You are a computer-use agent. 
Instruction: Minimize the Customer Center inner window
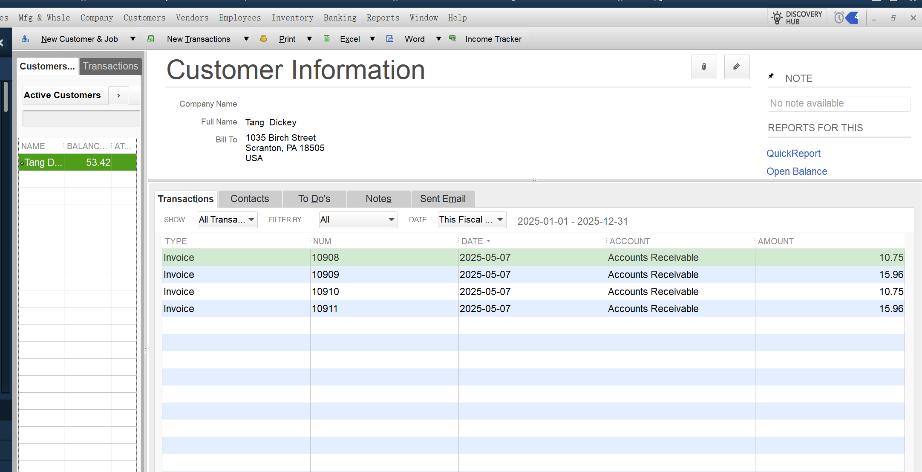[x=874, y=19]
